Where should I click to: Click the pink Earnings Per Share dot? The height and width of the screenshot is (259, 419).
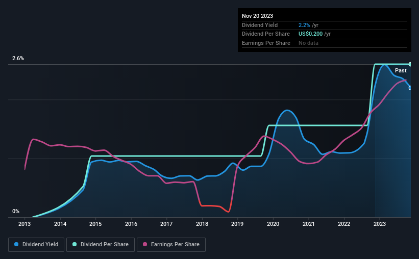[145, 244]
